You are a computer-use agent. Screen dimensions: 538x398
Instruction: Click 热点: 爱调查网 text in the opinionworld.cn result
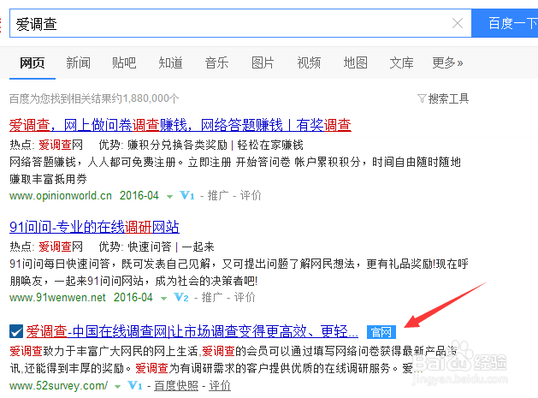coord(46,146)
